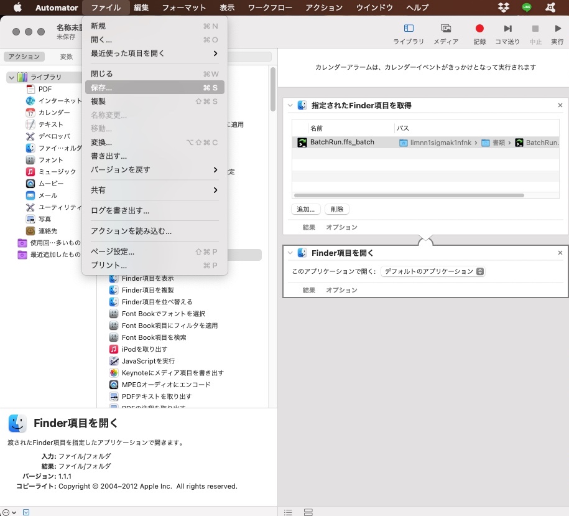
Task: Open the Library panel toolbar icon
Action: (409, 29)
